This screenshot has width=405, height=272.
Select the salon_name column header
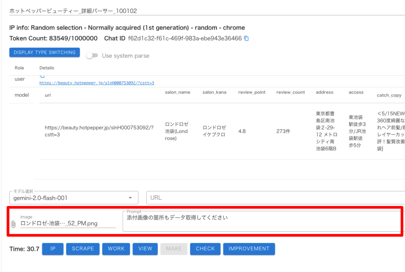coord(178,92)
